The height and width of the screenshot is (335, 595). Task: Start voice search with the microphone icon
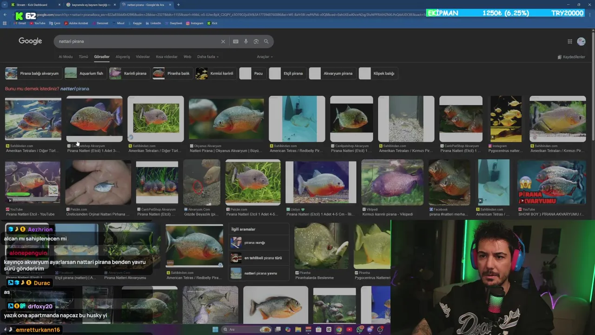[x=246, y=41]
